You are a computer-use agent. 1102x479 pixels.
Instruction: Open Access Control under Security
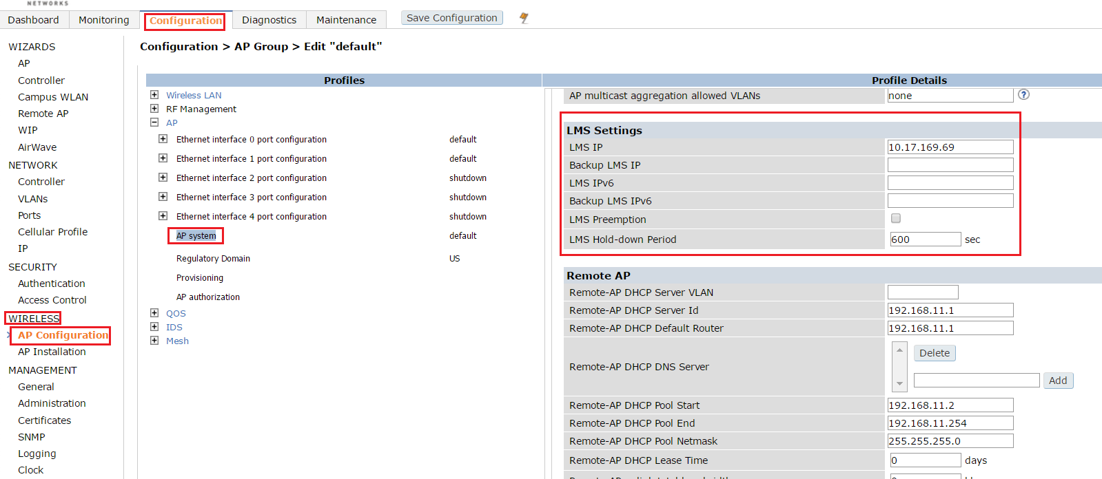[52, 300]
